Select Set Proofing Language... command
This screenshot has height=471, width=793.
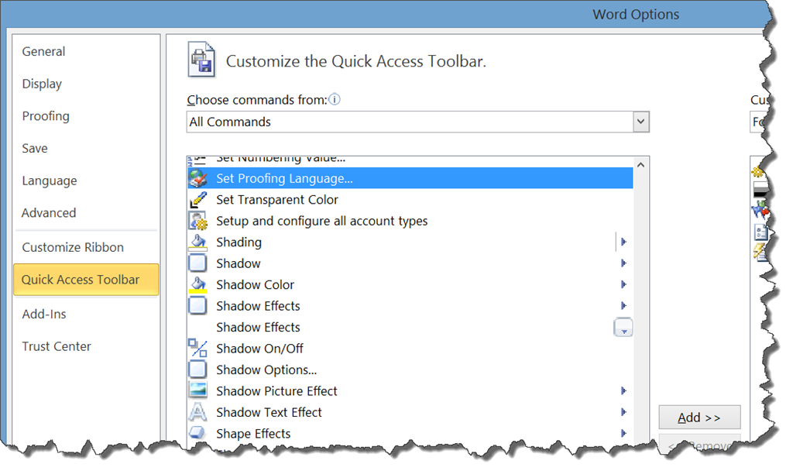pos(410,178)
